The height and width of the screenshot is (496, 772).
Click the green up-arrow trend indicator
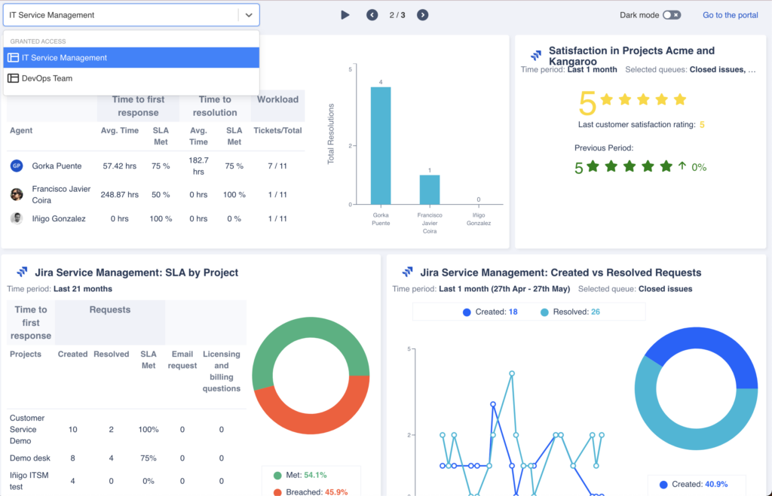coord(682,166)
